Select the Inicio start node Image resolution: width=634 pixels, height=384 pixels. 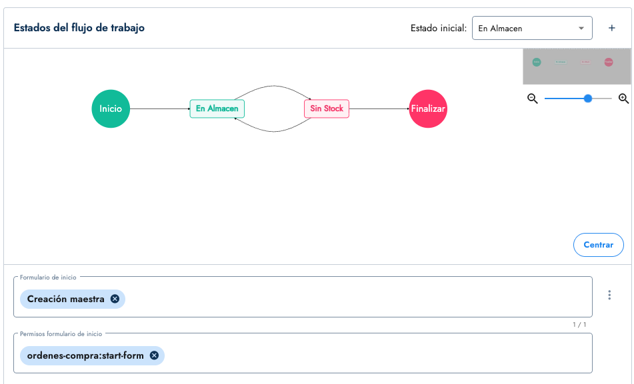pos(111,108)
